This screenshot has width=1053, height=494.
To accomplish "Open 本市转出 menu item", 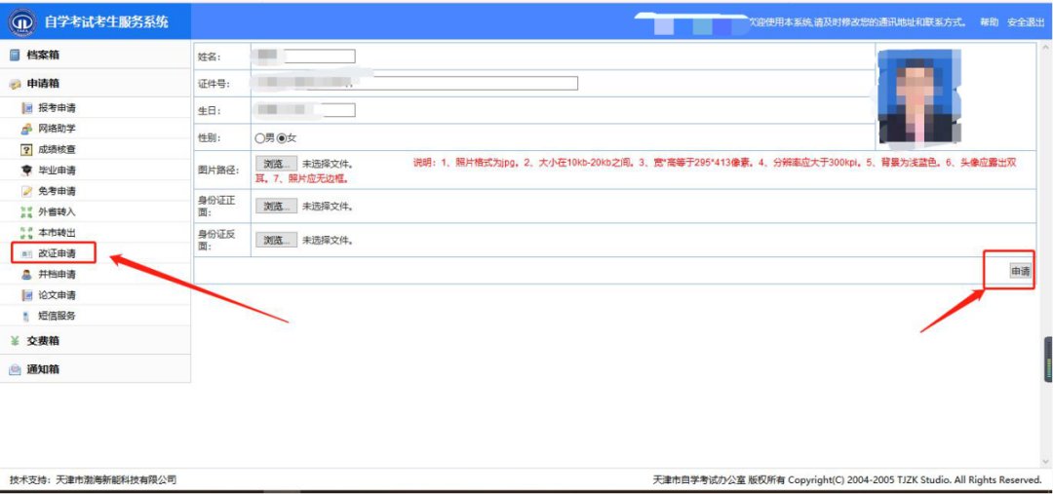I will click(58, 233).
